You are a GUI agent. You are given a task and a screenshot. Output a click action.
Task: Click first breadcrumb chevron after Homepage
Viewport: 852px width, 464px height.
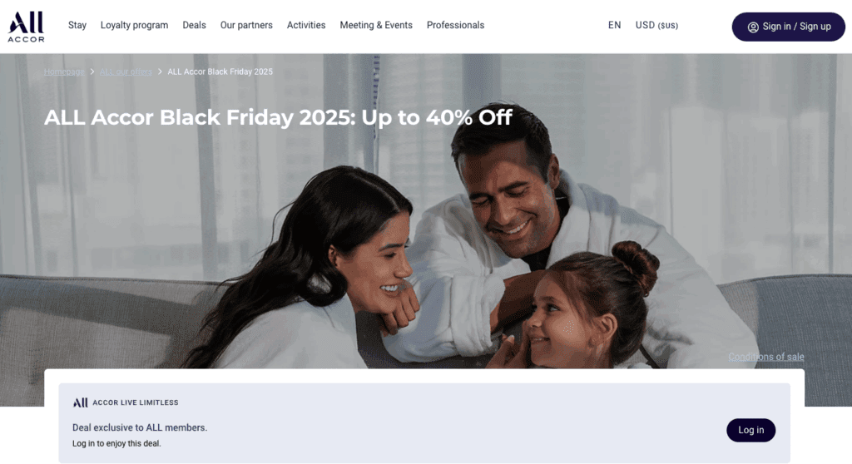(x=92, y=72)
